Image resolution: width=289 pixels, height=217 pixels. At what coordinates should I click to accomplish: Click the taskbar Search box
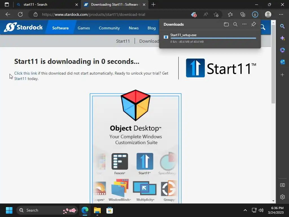click(x=47, y=210)
